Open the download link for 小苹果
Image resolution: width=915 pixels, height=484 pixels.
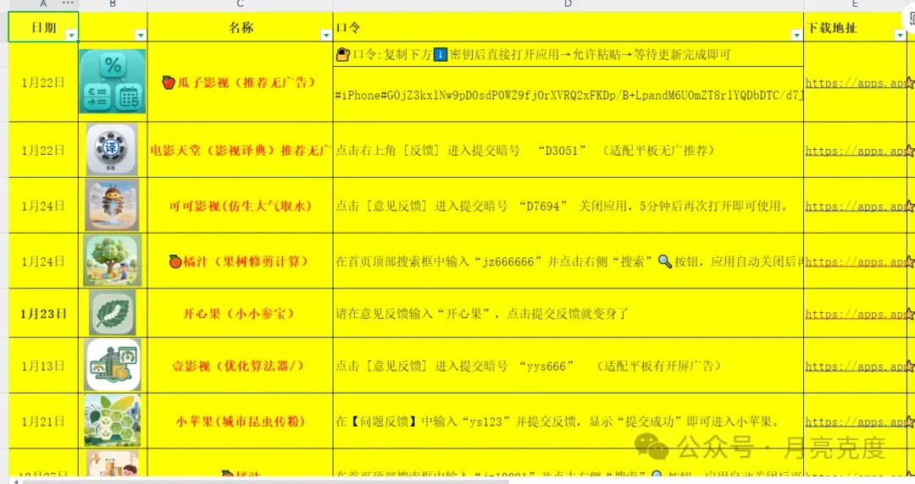tap(856, 422)
